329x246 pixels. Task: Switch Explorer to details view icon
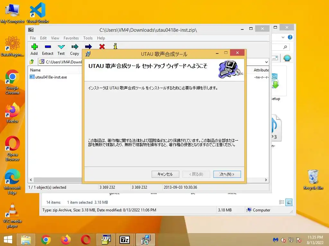[x=281, y=202]
